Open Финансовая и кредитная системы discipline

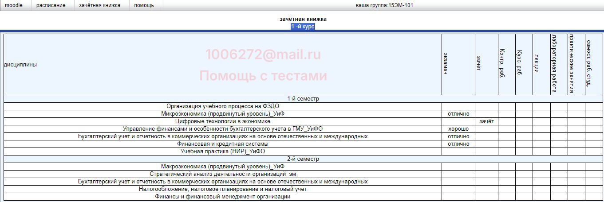click(223, 144)
